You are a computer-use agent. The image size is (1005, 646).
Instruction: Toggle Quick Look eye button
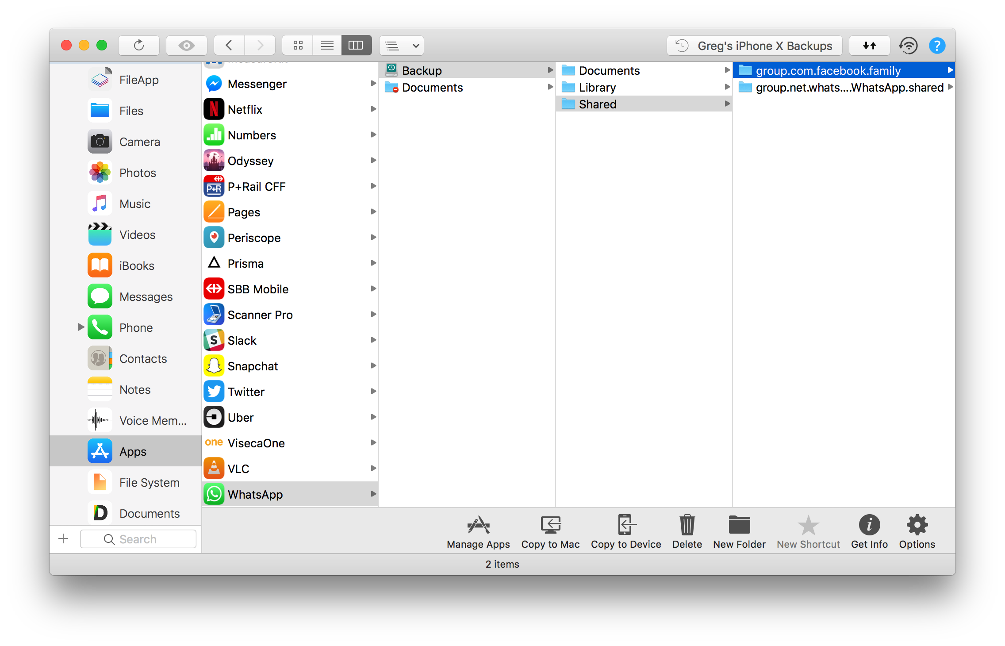[186, 46]
